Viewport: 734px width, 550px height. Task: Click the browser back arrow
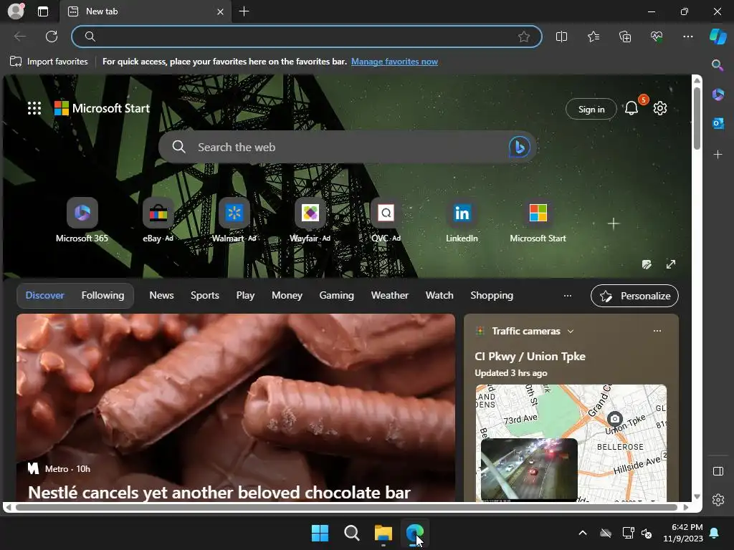[x=20, y=37]
